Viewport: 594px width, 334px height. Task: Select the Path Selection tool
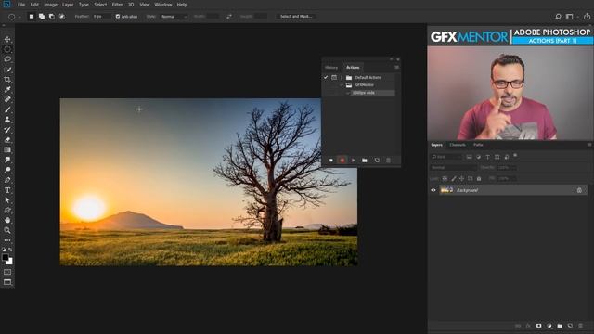(7, 200)
